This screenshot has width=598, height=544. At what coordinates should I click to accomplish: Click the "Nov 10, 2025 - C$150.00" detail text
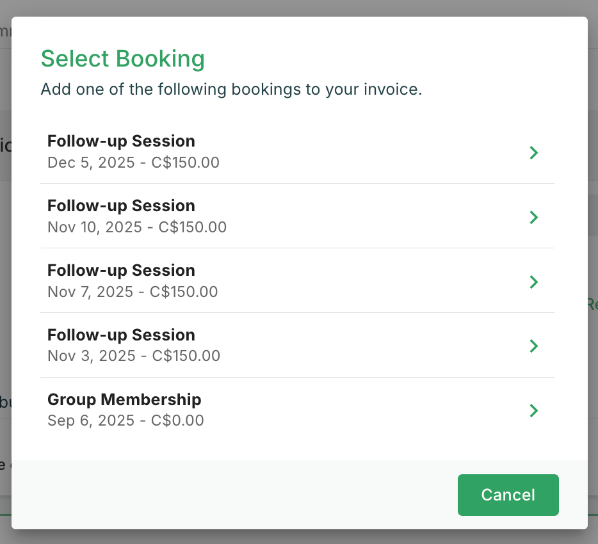click(x=137, y=227)
